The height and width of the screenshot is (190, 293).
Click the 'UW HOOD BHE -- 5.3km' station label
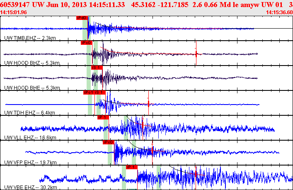(32, 88)
